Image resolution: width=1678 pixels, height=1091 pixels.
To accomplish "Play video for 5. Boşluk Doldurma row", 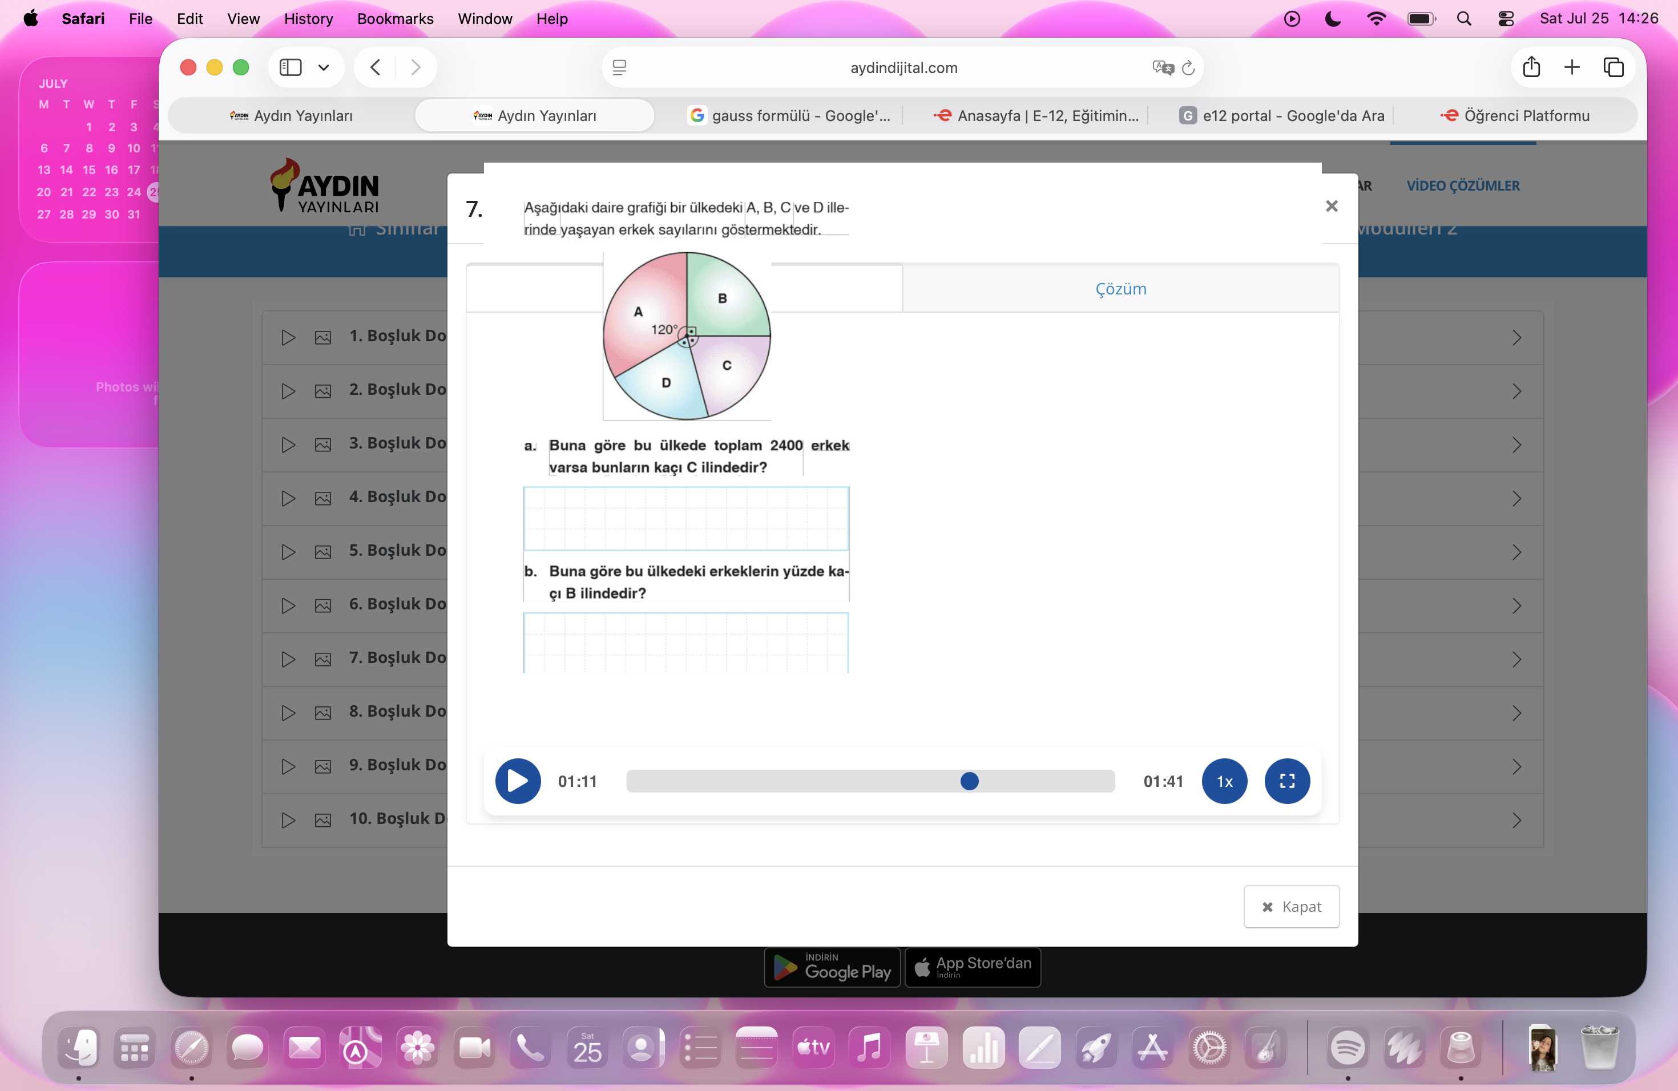I will tap(288, 552).
